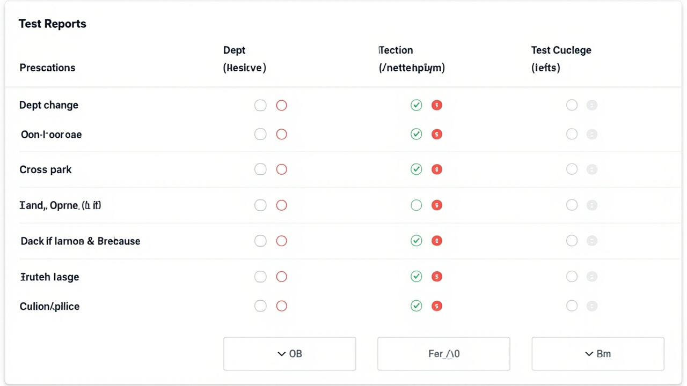The width and height of the screenshot is (687, 386).
Task: Select gray Dept radio for Dept change
Action: tap(260, 105)
